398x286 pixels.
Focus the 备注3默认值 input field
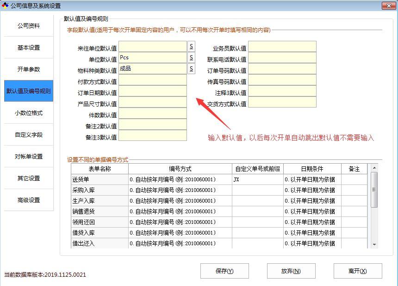(x=153, y=135)
